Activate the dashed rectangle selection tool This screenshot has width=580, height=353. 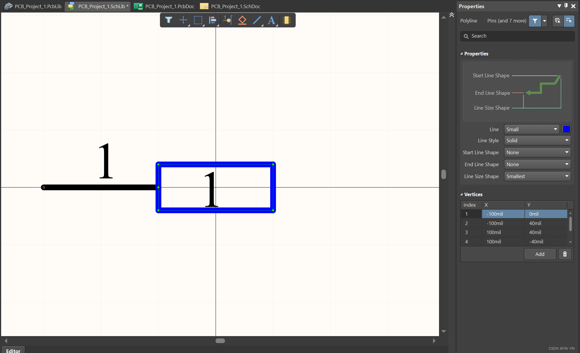198,20
